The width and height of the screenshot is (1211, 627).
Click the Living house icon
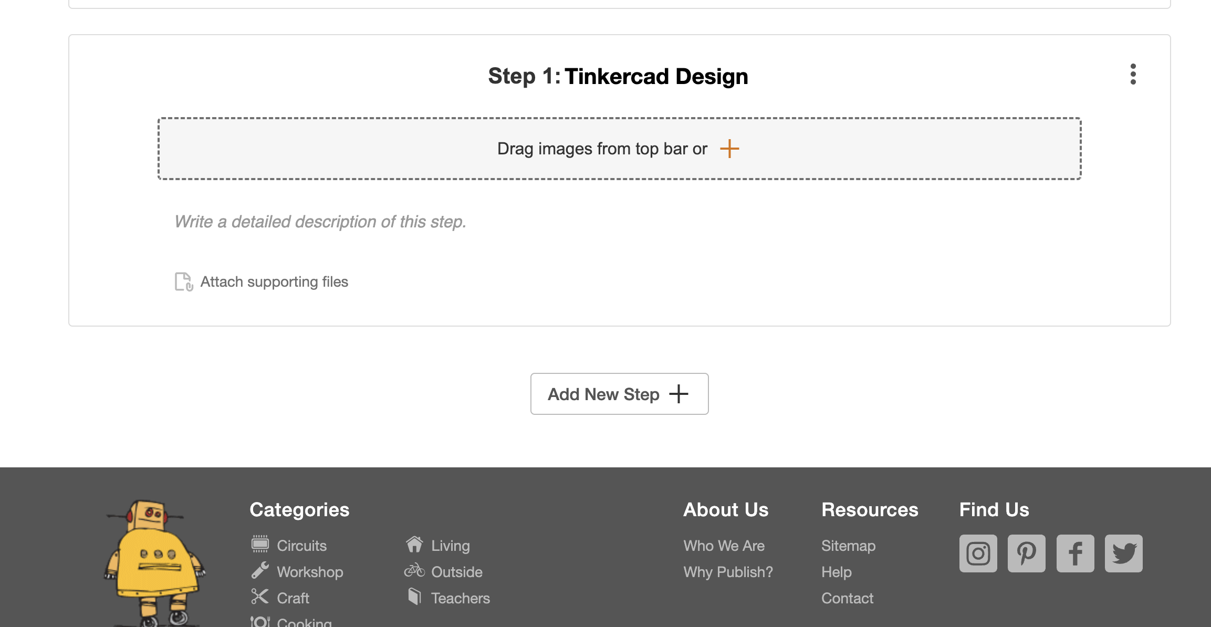click(414, 544)
